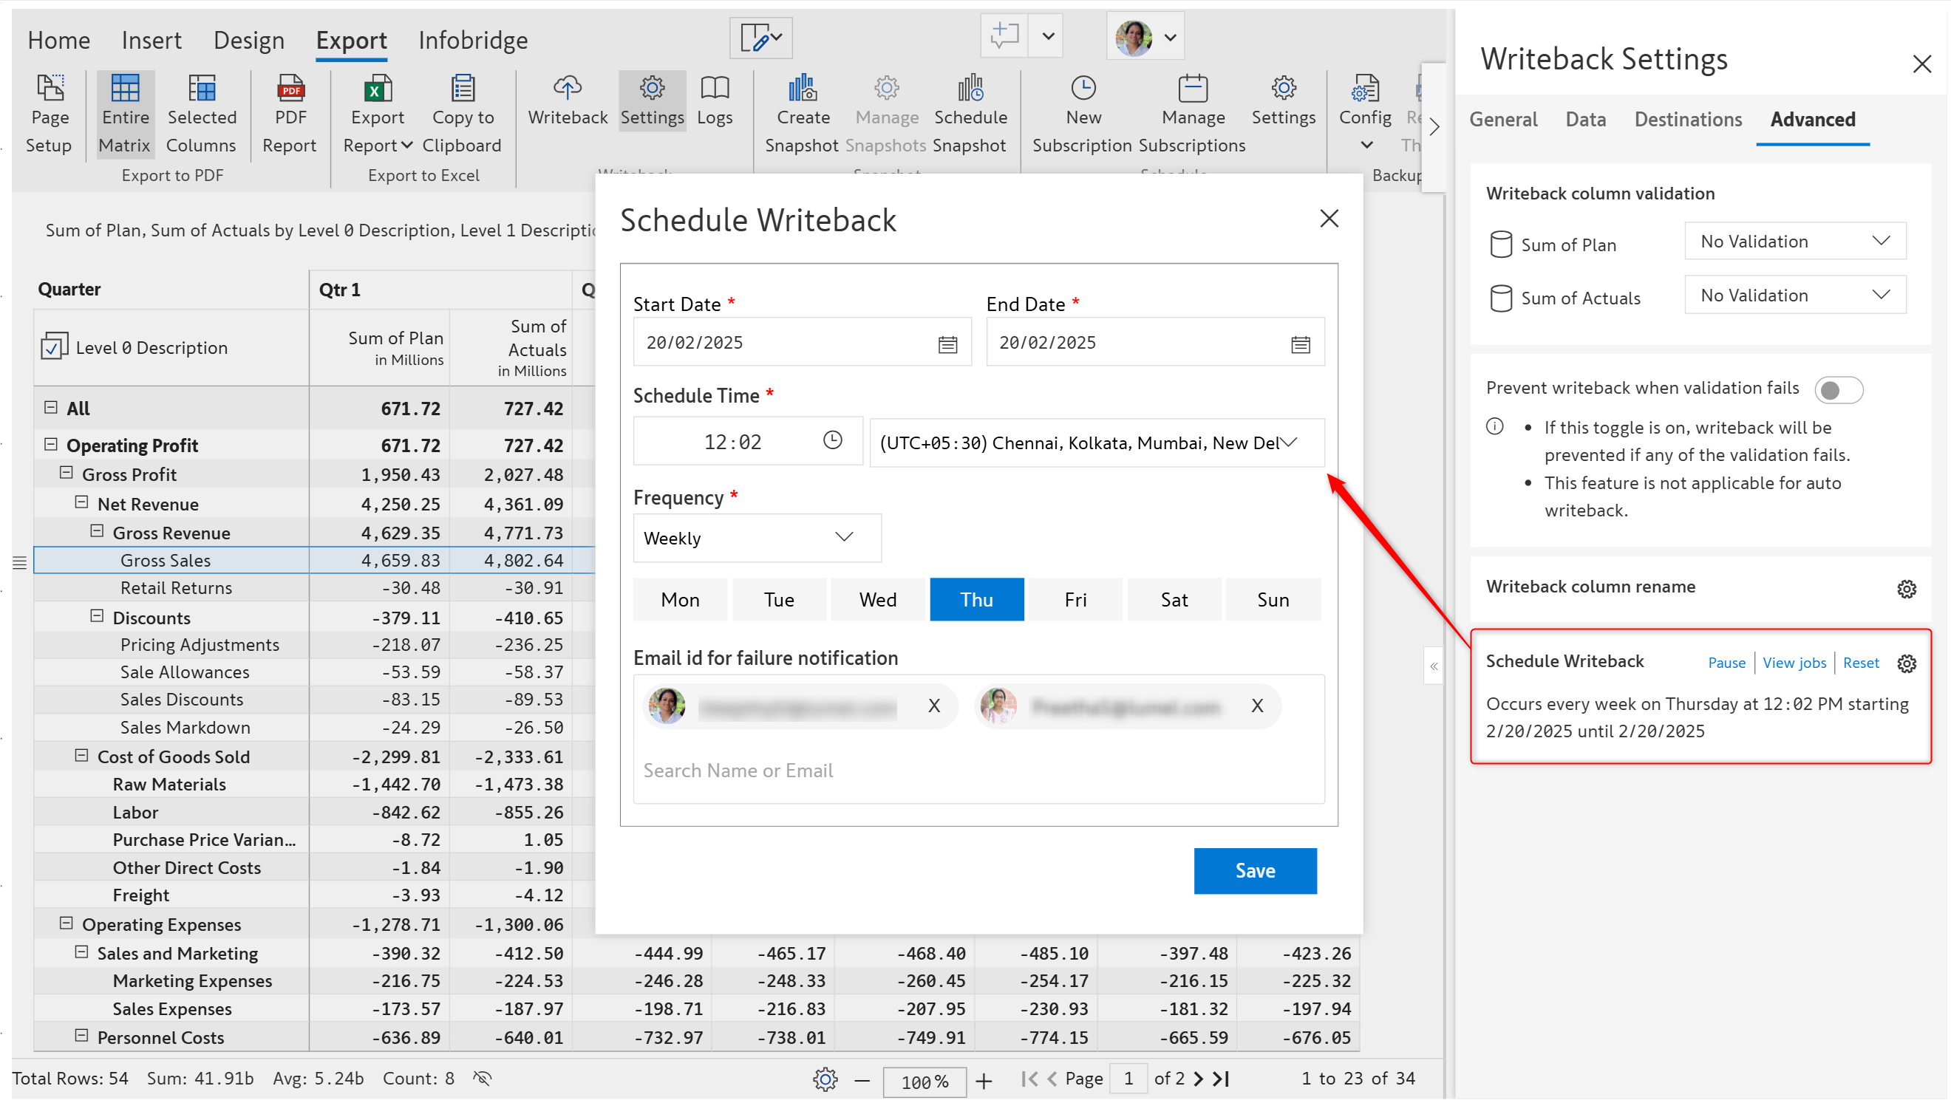
Task: Collapse the Cost of Goods Sold row
Action: point(81,756)
